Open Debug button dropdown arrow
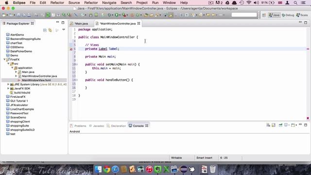311x175 pixels. point(112,15)
